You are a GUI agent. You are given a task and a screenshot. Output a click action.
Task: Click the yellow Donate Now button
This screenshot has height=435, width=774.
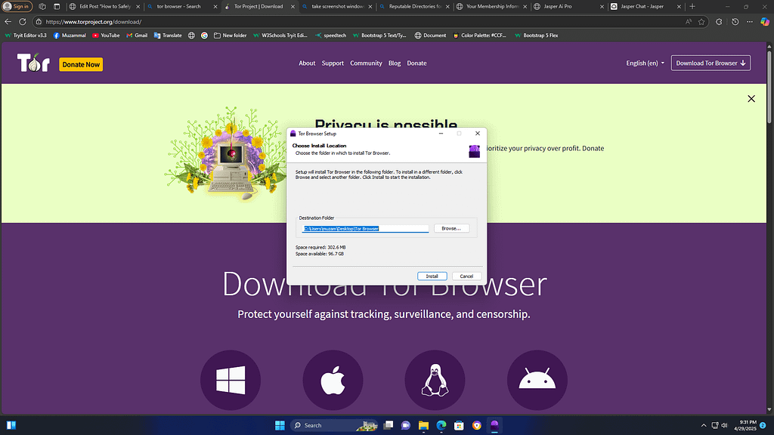[x=81, y=65]
